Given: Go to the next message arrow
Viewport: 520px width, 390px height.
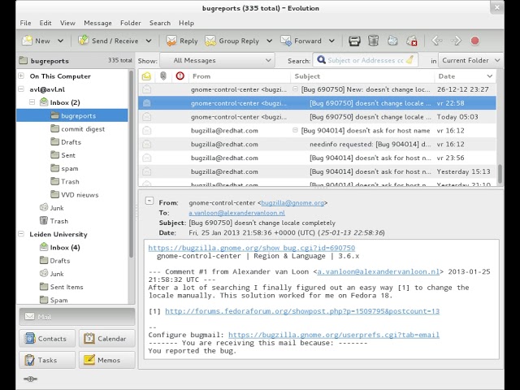Looking at the screenshot, I should pos(456,41).
